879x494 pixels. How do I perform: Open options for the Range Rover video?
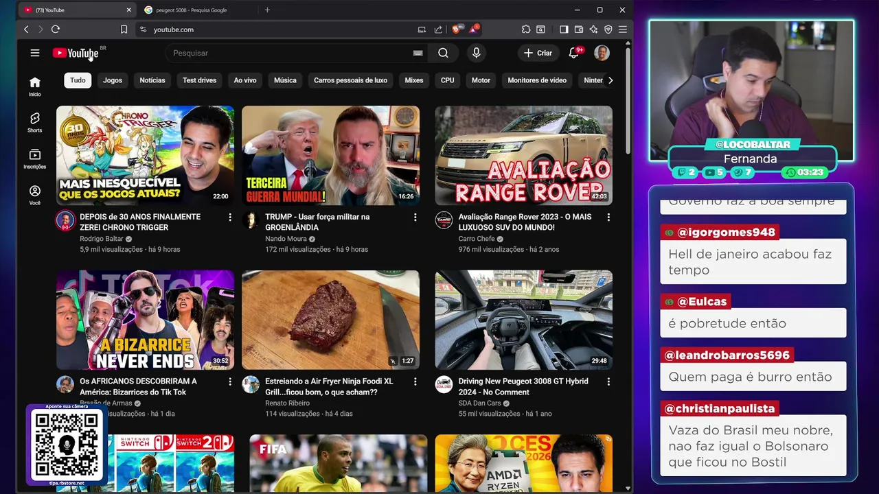coord(608,217)
